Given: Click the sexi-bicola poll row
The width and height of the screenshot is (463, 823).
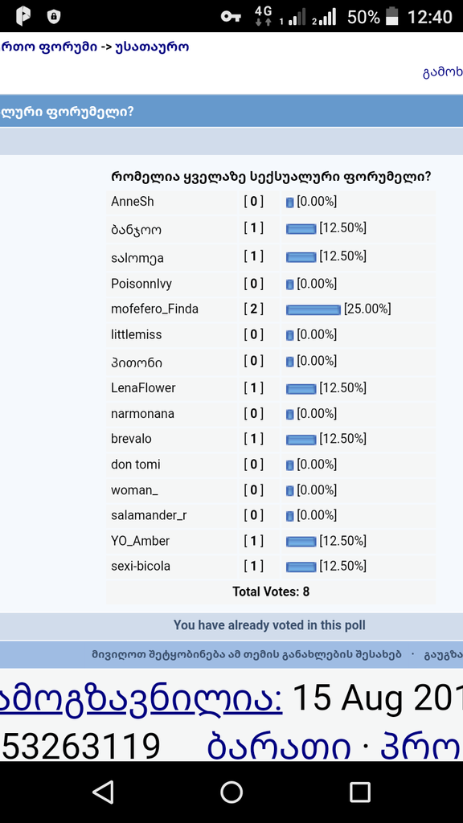Looking at the screenshot, I should 271,567.
